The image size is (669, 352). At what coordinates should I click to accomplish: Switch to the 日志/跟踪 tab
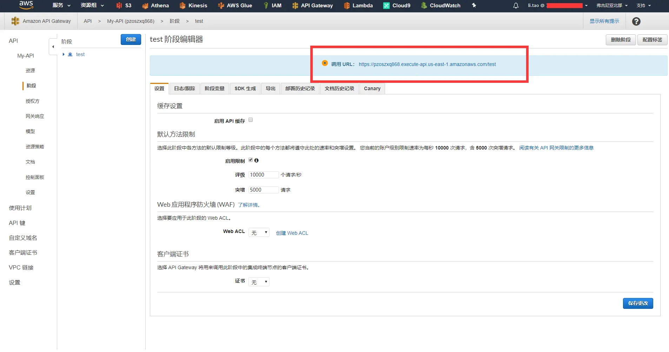click(x=185, y=89)
